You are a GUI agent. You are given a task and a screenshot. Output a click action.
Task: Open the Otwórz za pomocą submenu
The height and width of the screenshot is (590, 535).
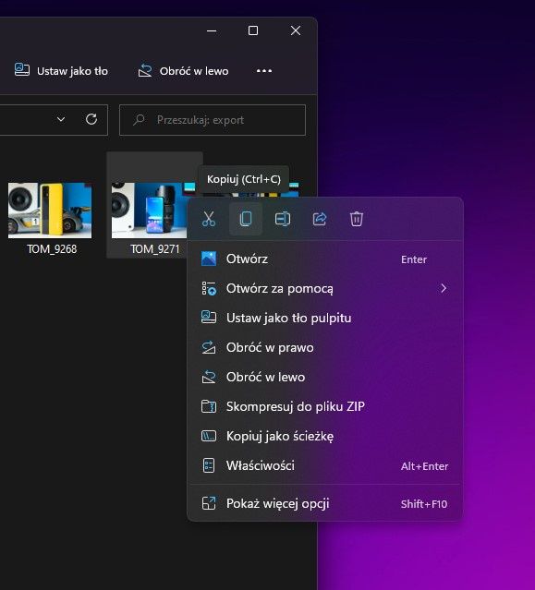(325, 289)
